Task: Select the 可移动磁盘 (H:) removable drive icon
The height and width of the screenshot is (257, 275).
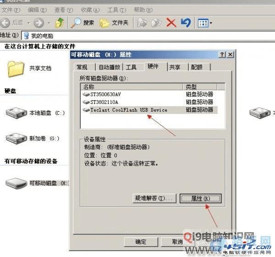Action: (x=16, y=183)
